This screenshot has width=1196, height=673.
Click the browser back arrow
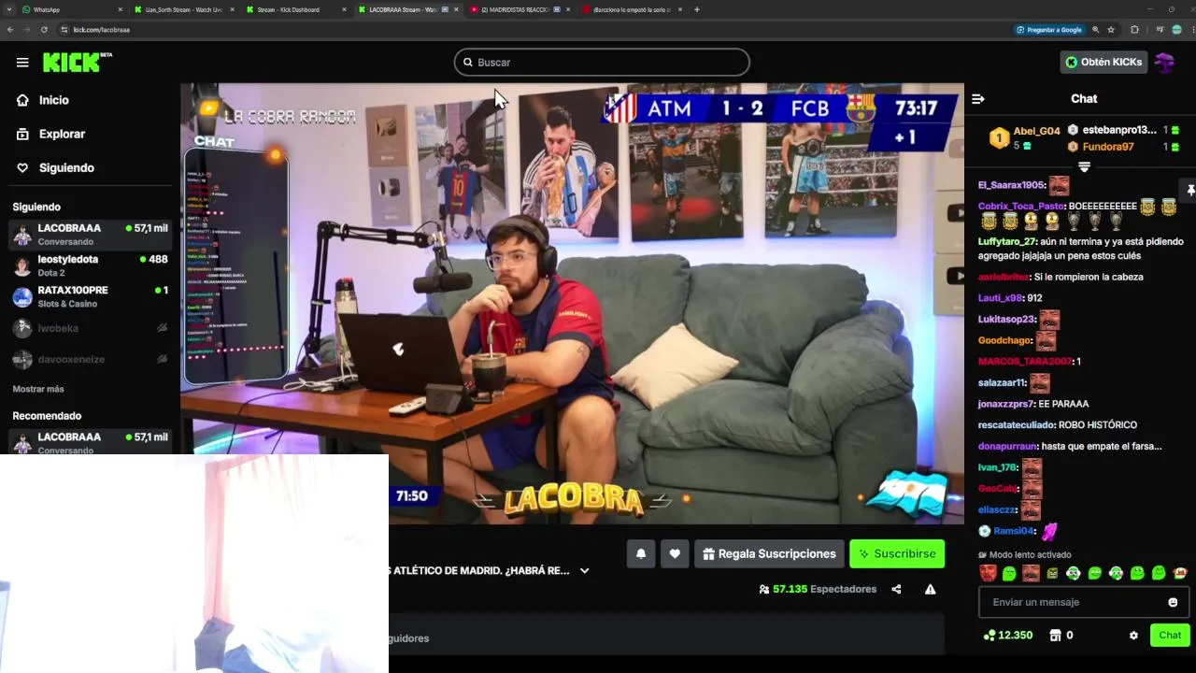(10, 29)
